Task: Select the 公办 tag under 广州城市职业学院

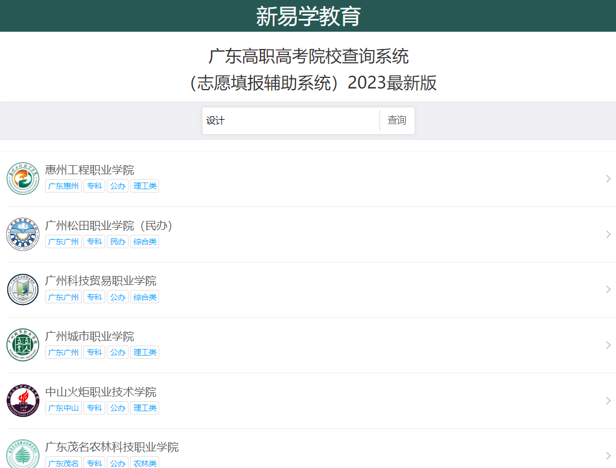Action: (117, 352)
